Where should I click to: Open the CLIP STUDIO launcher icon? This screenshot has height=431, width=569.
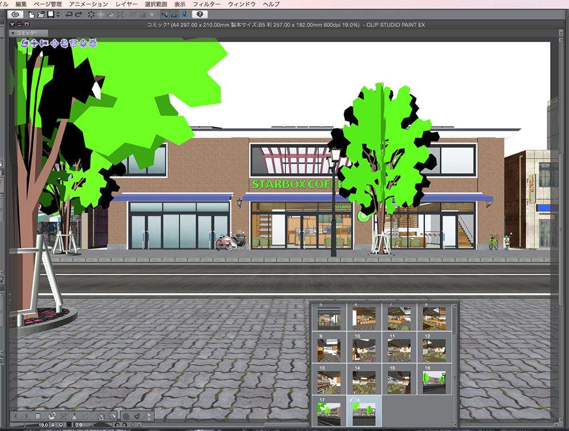pos(15,14)
